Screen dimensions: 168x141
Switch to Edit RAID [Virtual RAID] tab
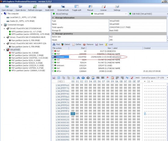tap(142, 14)
